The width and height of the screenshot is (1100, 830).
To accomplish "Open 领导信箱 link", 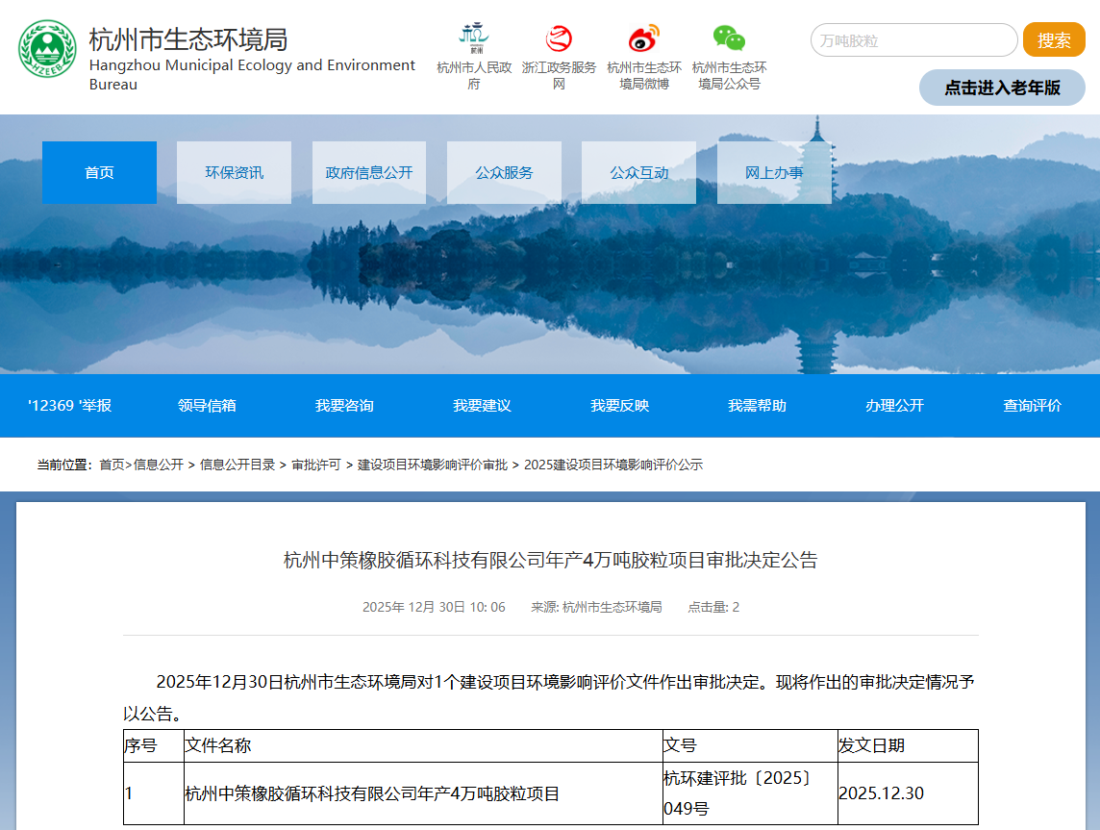I will (207, 406).
